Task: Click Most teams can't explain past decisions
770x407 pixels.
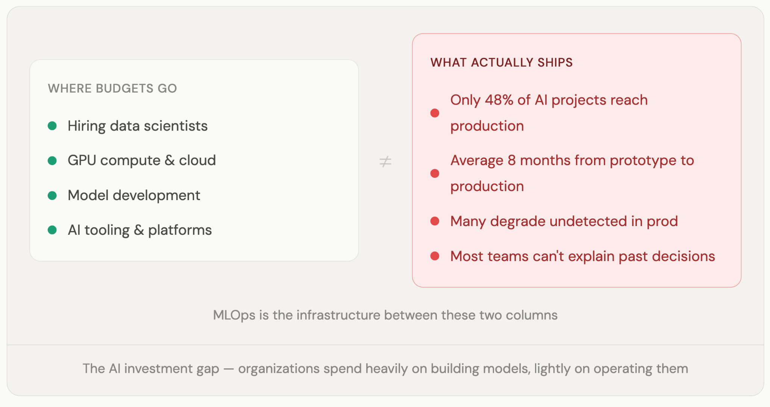Action: pos(582,256)
